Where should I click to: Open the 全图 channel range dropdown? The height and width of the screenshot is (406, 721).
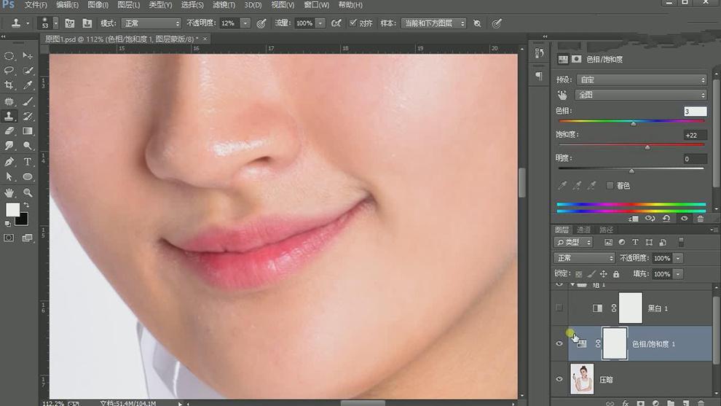(x=641, y=95)
